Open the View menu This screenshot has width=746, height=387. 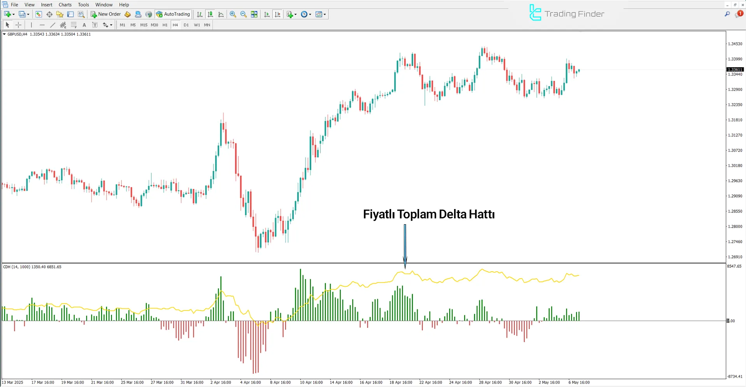(x=30, y=5)
